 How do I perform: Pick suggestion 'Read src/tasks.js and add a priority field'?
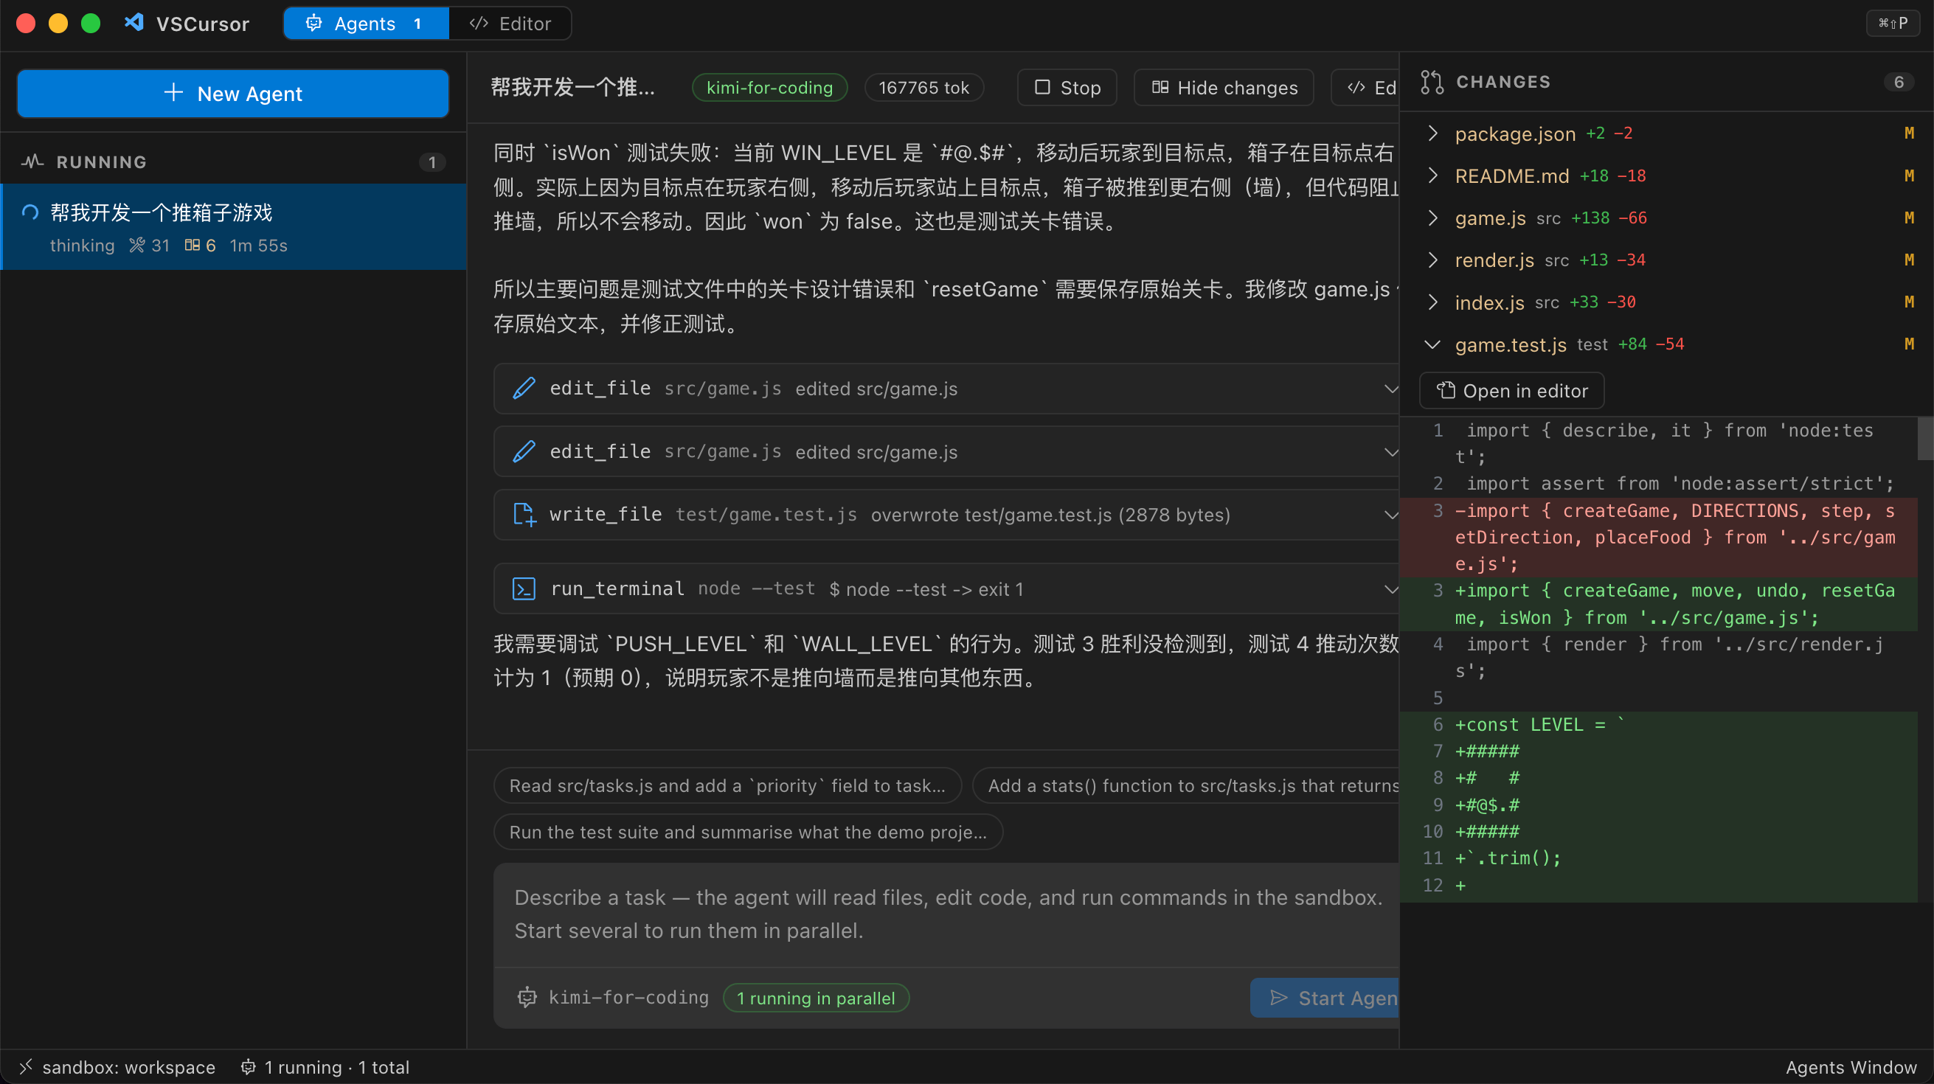pyautogui.click(x=727, y=785)
